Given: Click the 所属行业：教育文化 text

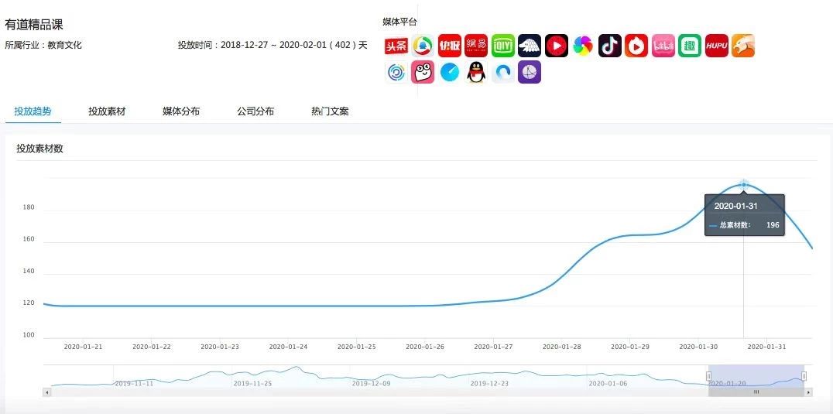Looking at the screenshot, I should 43,45.
